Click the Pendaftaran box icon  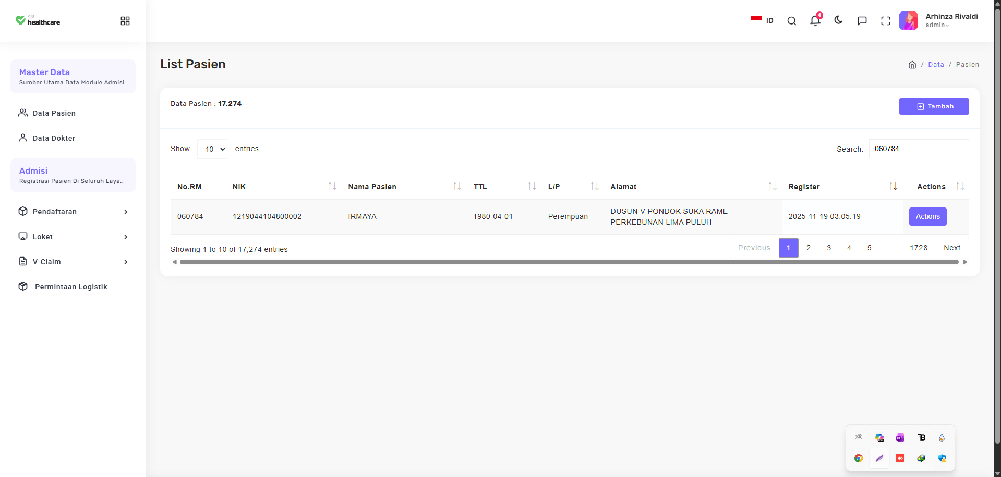coord(23,211)
